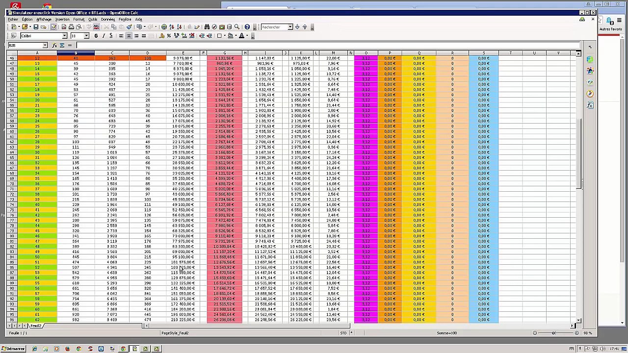Toggle bold (G) formatting
628x353 pixels.
point(96,36)
